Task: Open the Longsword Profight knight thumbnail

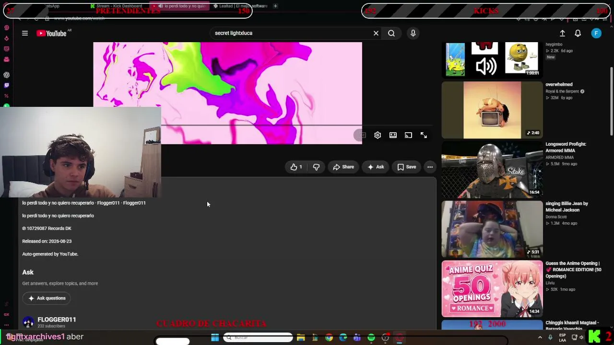Action: point(492,169)
